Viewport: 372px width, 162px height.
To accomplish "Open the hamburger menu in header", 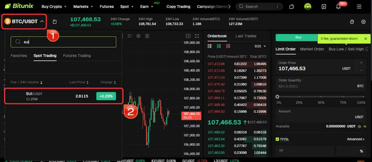I will pyautogui.click(x=359, y=7).
